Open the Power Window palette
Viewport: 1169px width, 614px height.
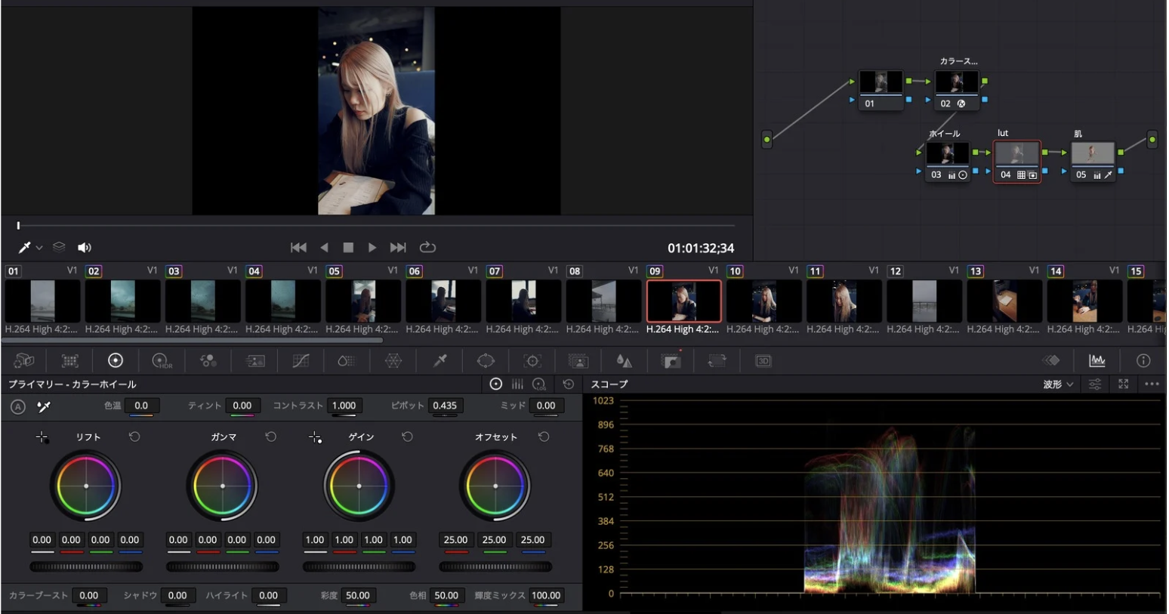pyautogui.click(x=486, y=361)
